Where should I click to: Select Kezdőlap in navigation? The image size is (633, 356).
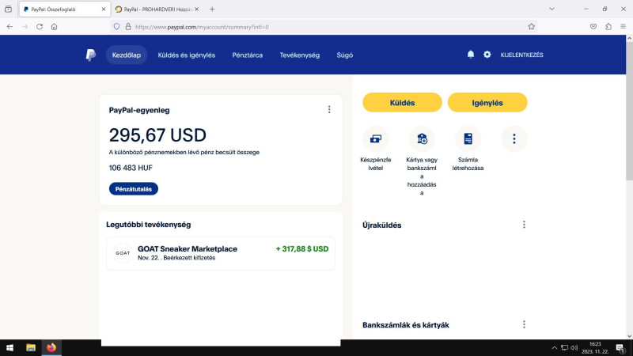pyautogui.click(x=127, y=55)
